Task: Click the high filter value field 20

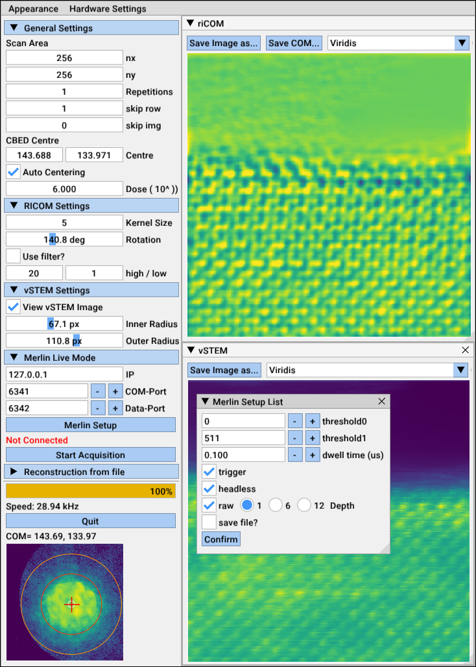Action: [x=34, y=273]
